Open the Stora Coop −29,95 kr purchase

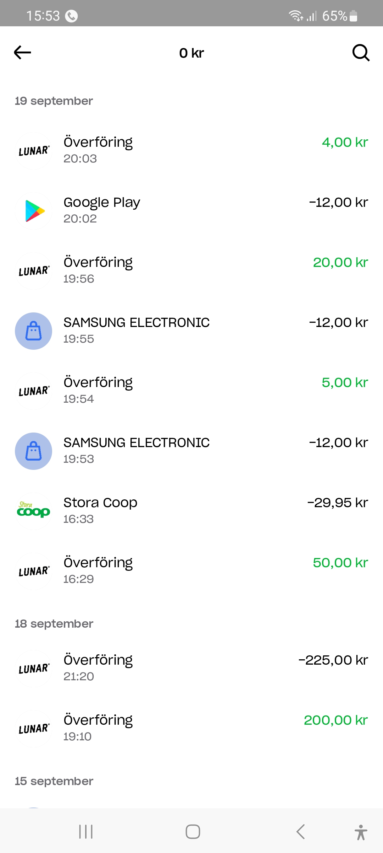pos(191,511)
